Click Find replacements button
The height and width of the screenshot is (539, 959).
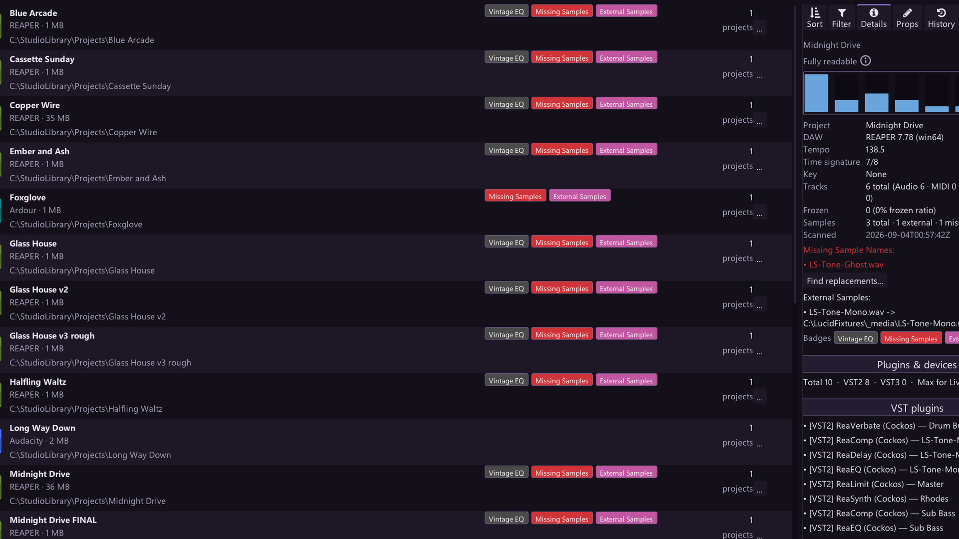[x=845, y=281]
